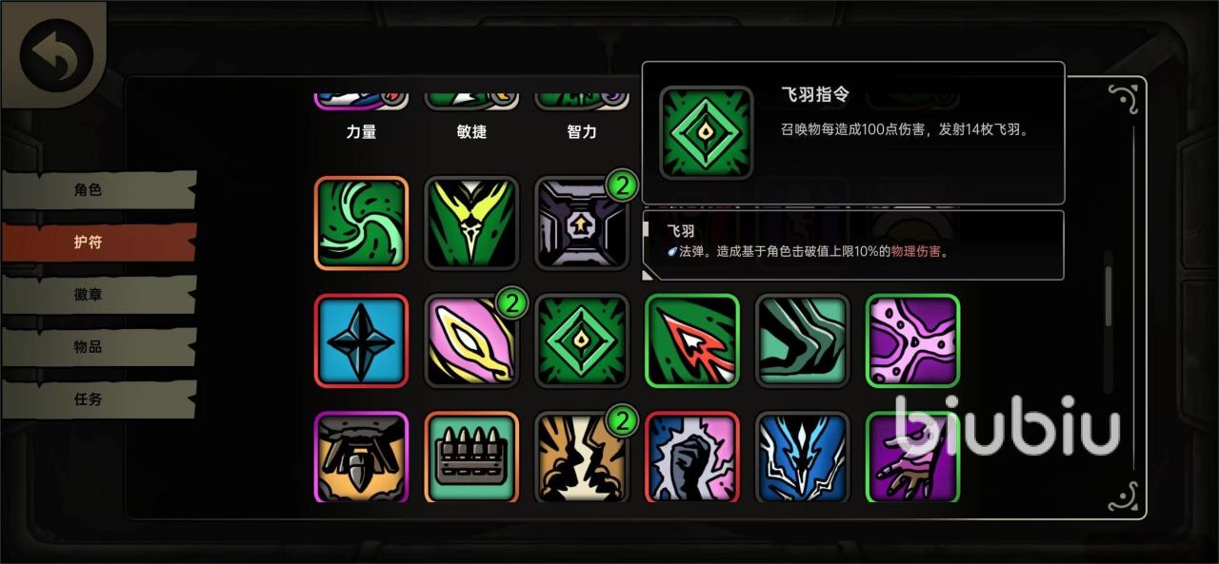Image resolution: width=1219 pixels, height=564 pixels.
Task: Go back with the arrow button
Action: point(56,54)
